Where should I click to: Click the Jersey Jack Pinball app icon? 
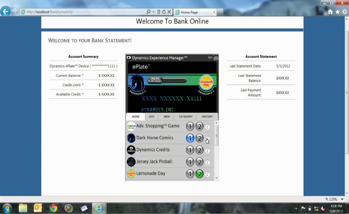(x=131, y=162)
